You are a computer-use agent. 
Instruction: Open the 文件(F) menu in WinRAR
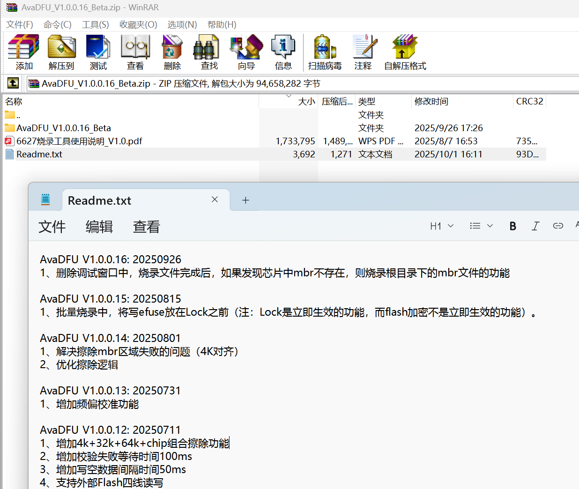tap(20, 24)
